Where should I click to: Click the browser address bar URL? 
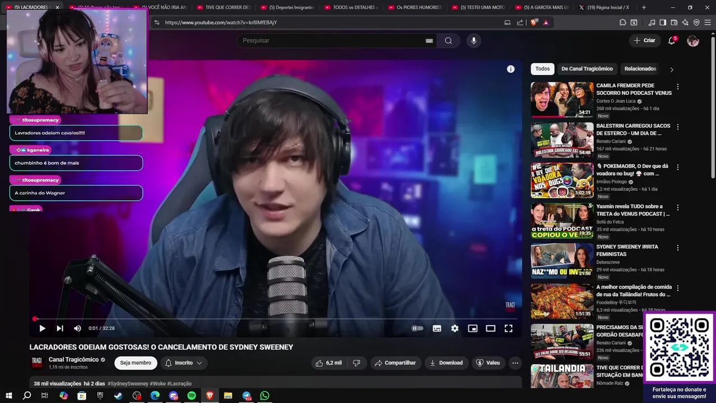click(x=221, y=22)
